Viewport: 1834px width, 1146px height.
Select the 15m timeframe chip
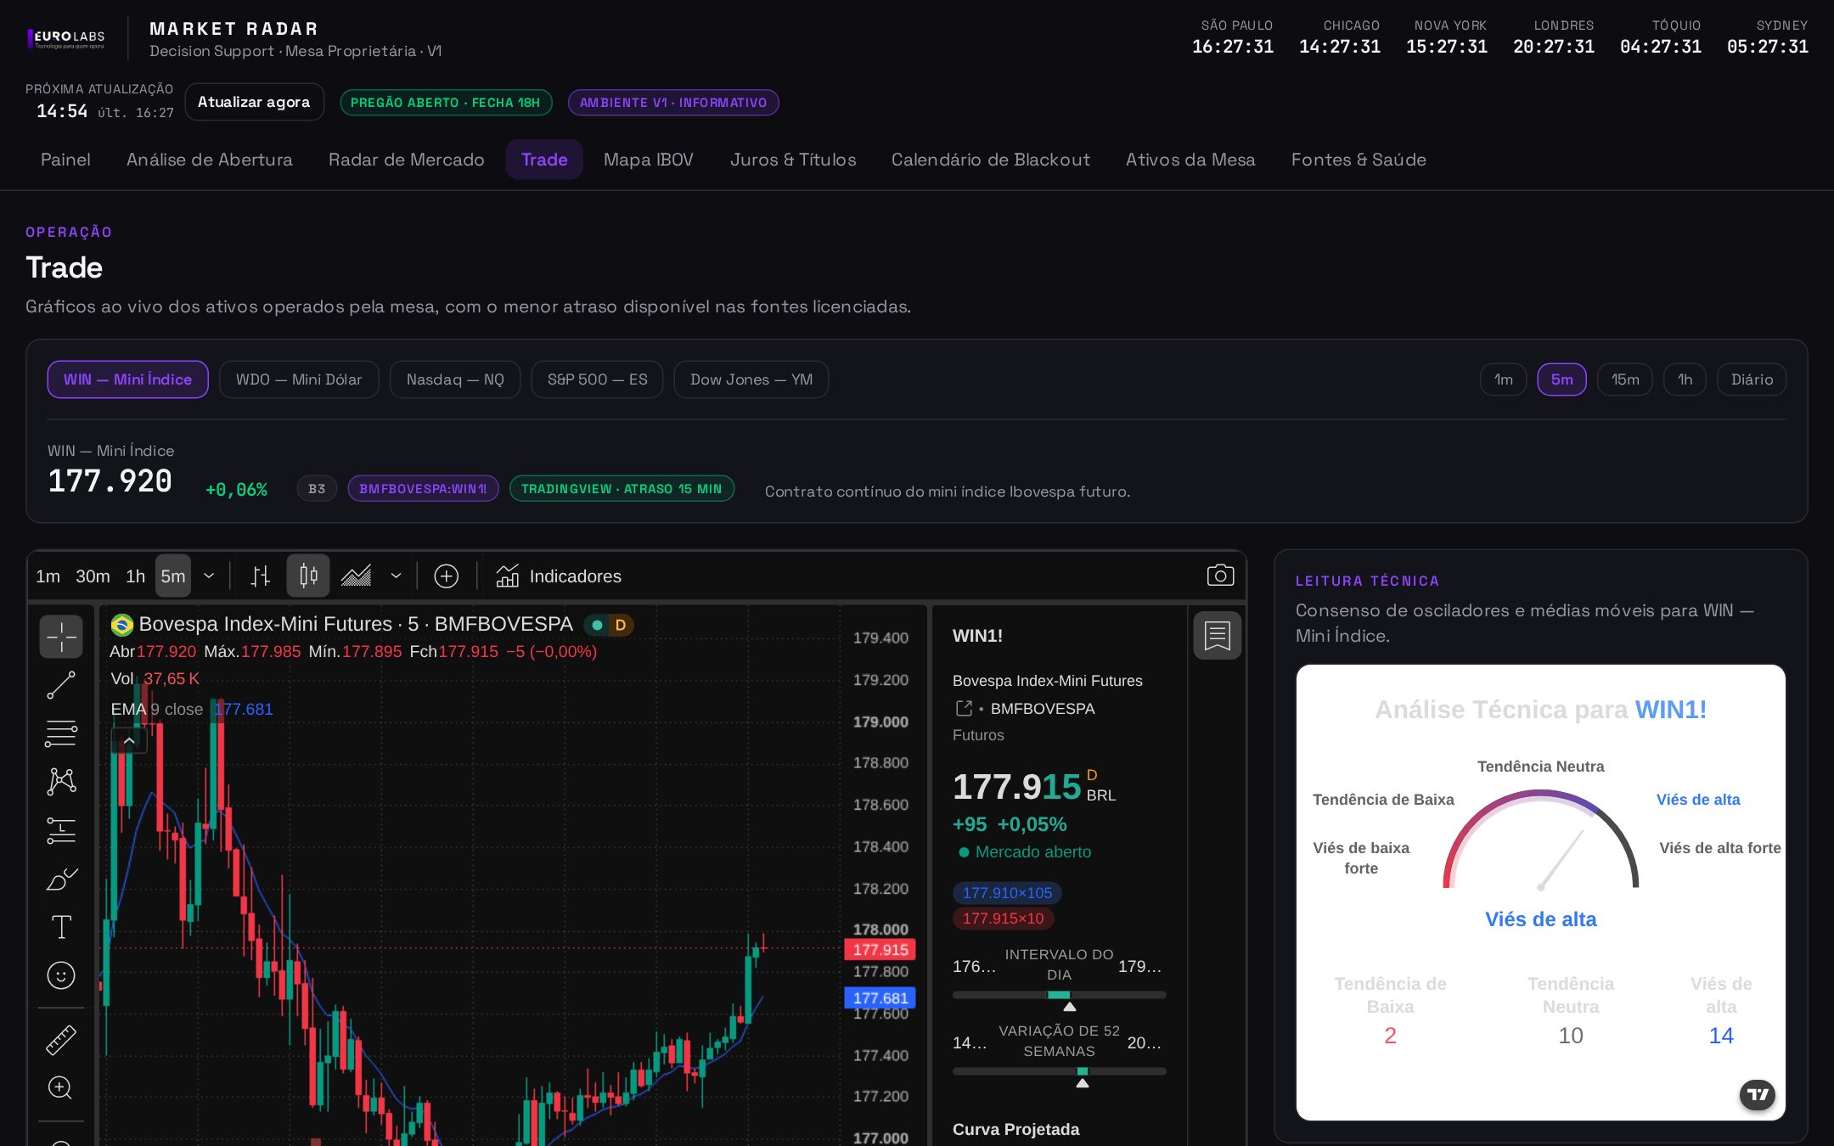pyautogui.click(x=1625, y=379)
